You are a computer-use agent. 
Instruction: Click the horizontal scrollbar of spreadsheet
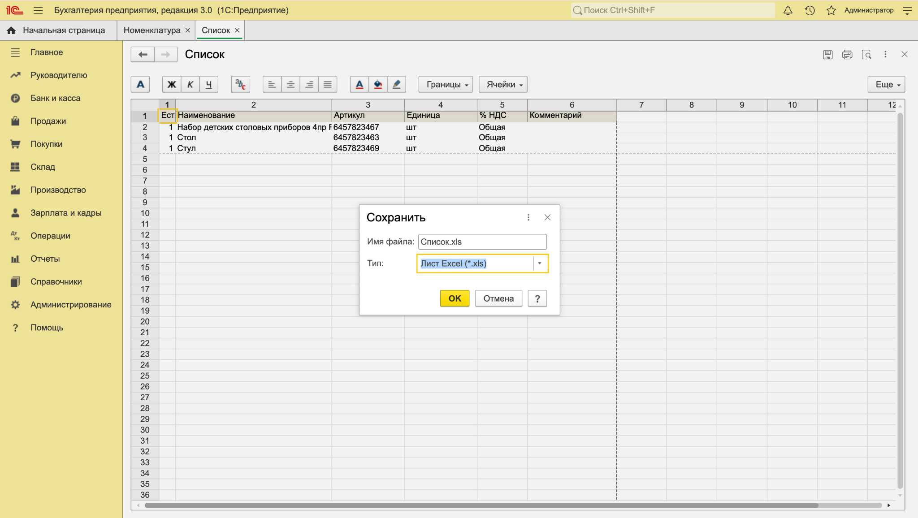pos(481,505)
